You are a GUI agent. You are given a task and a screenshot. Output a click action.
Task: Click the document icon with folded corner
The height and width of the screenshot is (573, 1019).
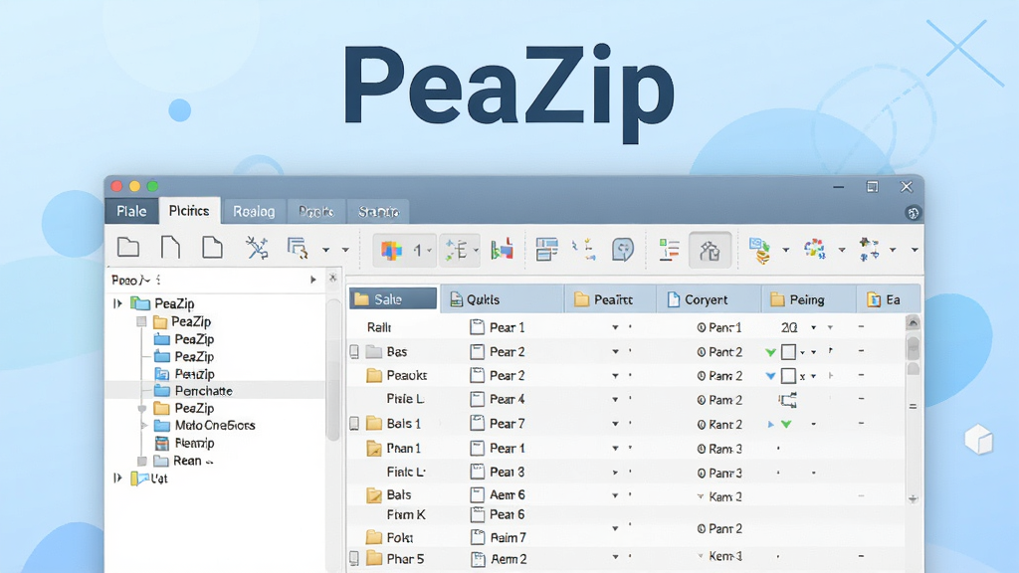[x=212, y=248]
